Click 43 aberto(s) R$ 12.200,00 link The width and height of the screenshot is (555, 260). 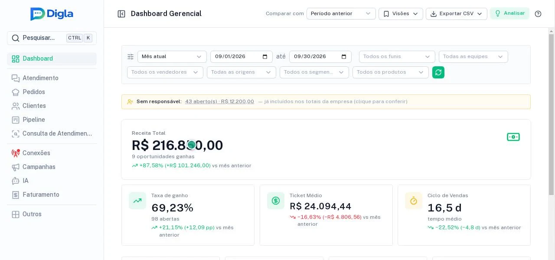click(219, 102)
